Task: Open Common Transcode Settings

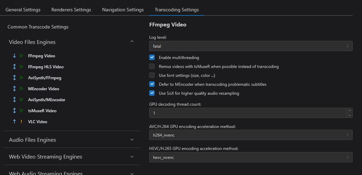Action: [38, 27]
